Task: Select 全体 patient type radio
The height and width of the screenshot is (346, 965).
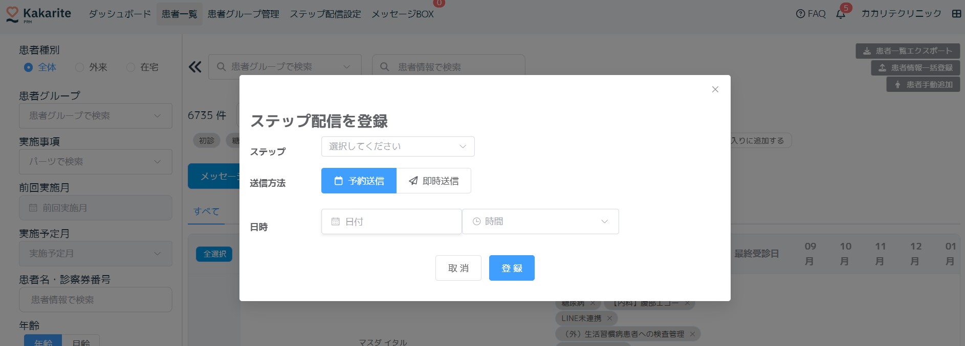Action: (40, 67)
